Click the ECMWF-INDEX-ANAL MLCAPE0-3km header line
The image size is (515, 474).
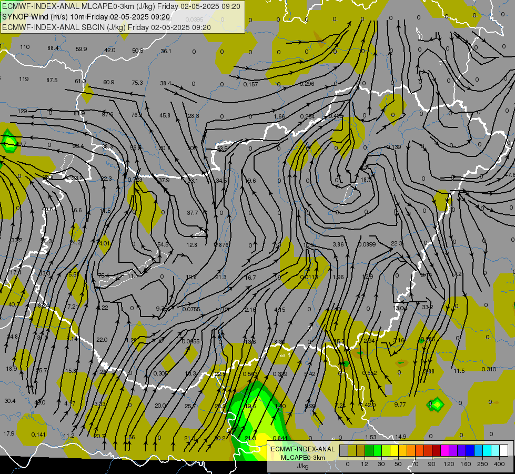[121, 6]
